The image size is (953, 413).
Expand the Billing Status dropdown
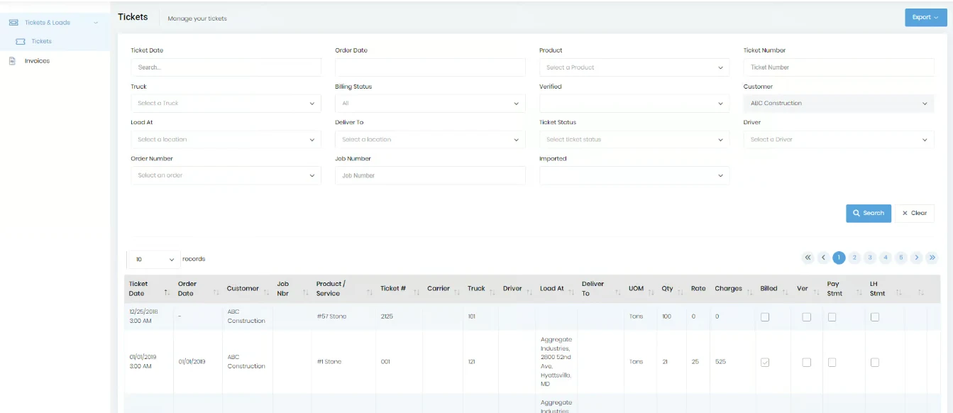click(430, 104)
